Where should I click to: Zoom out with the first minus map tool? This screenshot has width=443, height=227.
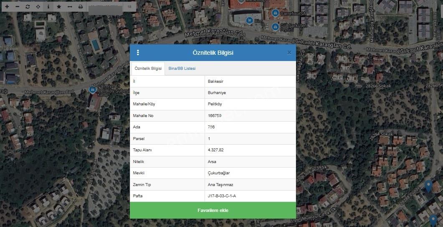pyautogui.click(x=17, y=7)
